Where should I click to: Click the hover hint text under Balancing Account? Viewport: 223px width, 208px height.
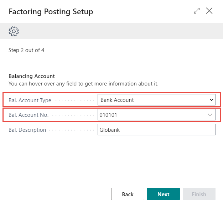click(x=83, y=84)
